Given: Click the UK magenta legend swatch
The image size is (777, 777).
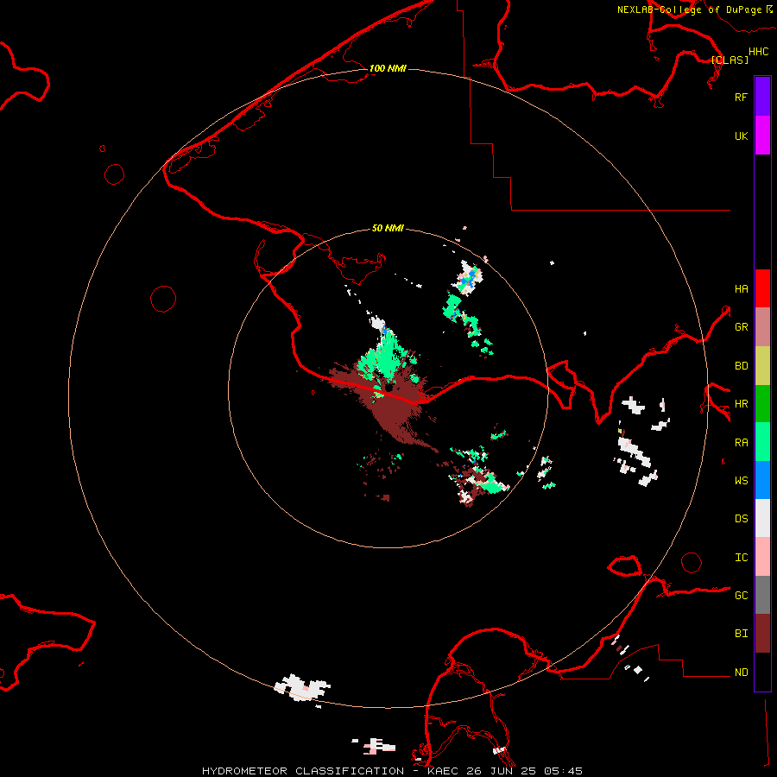Looking at the screenshot, I should [762, 136].
